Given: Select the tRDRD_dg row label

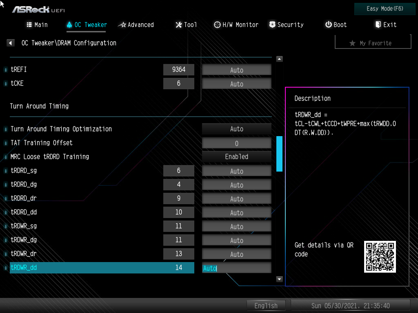Looking at the screenshot, I should [x=23, y=185].
